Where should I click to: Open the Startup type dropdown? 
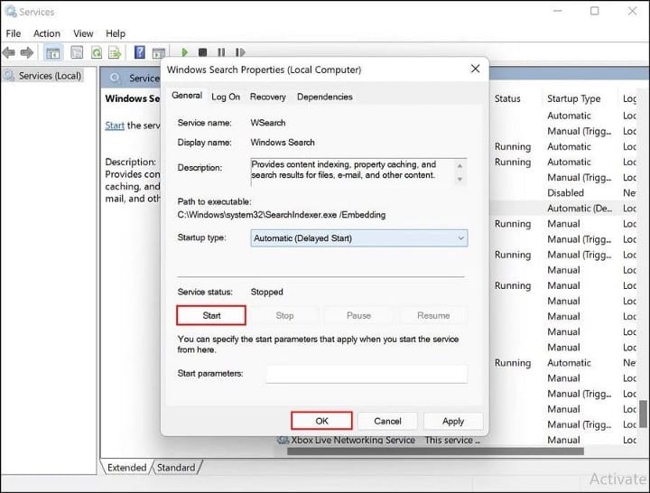click(x=359, y=238)
